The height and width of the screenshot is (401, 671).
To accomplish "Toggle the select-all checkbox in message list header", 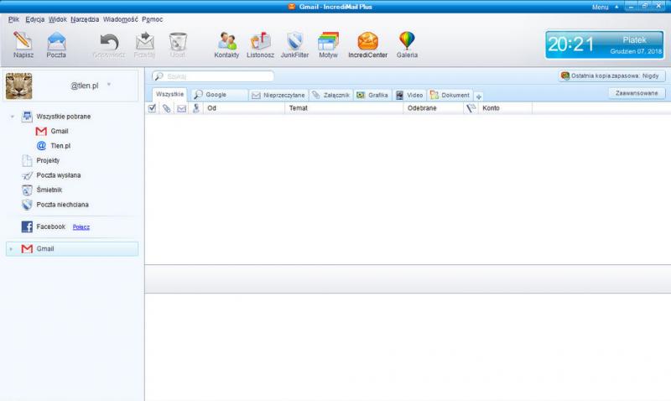I will pyautogui.click(x=152, y=108).
